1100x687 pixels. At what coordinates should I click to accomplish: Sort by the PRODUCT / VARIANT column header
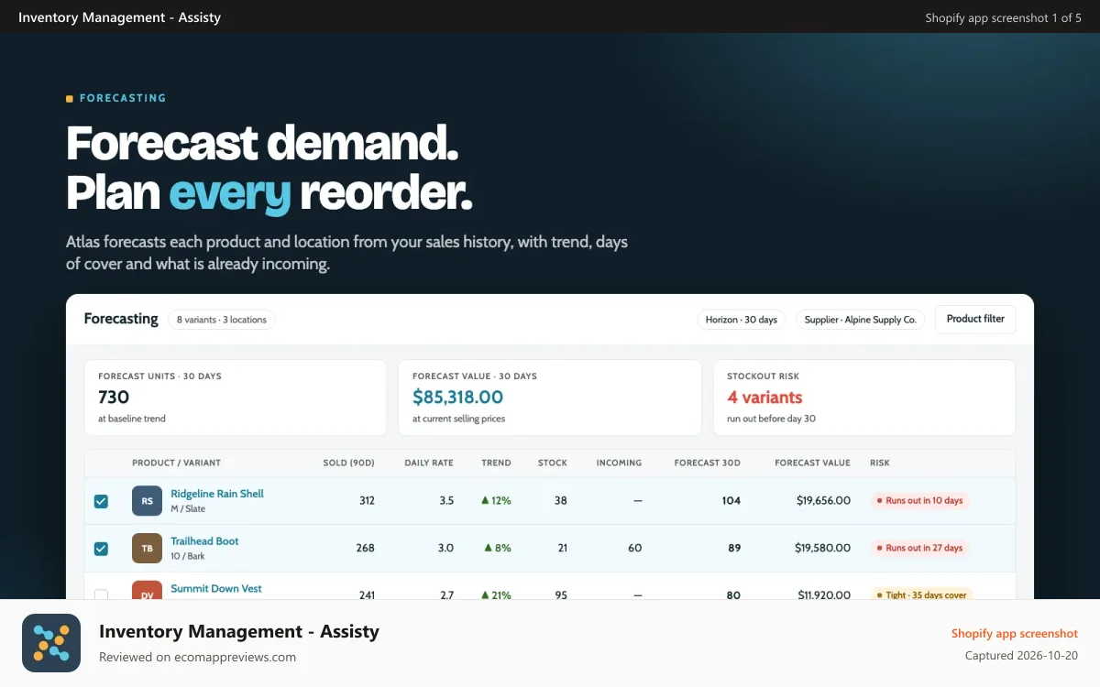pos(176,463)
